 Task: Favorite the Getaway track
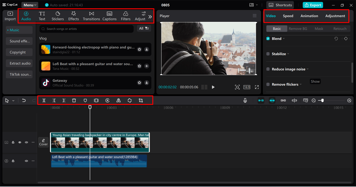click(139, 83)
